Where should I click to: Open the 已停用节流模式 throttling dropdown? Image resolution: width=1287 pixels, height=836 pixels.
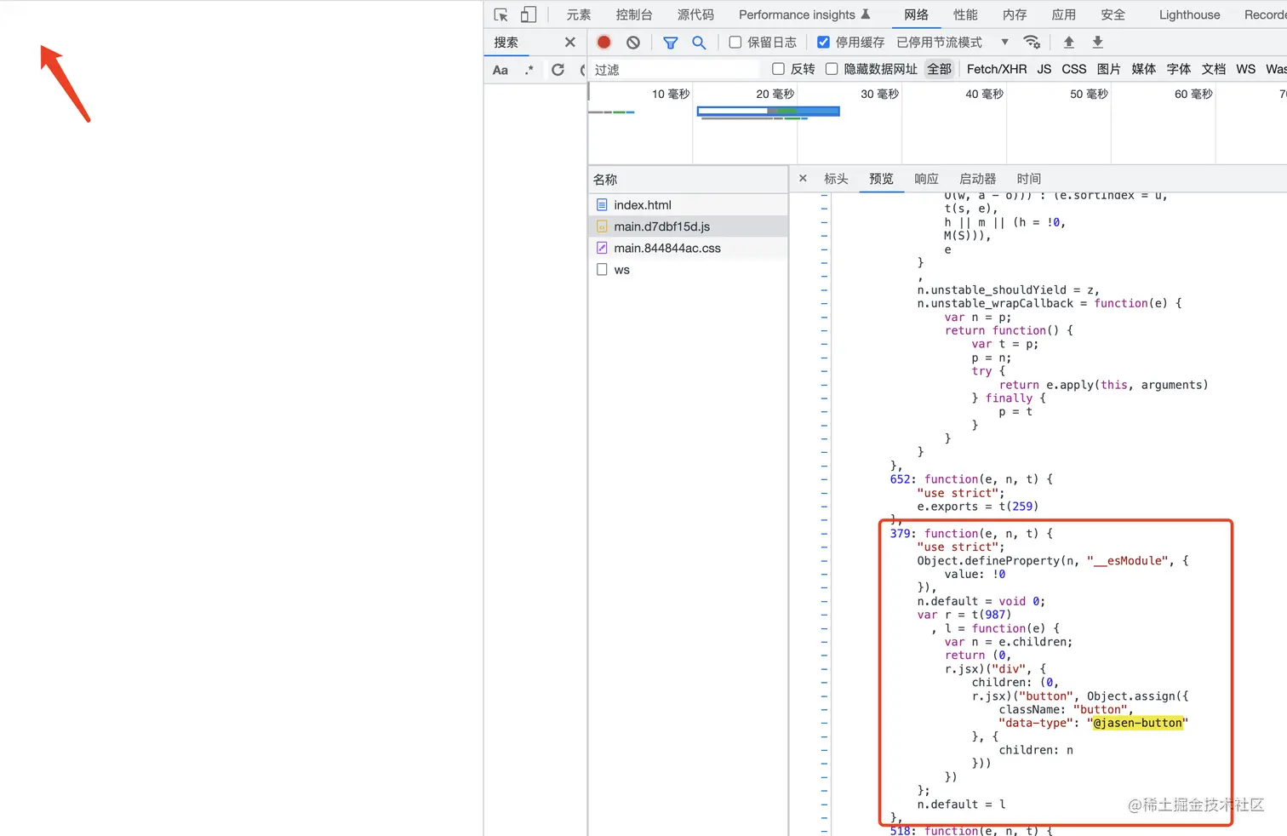(x=952, y=42)
